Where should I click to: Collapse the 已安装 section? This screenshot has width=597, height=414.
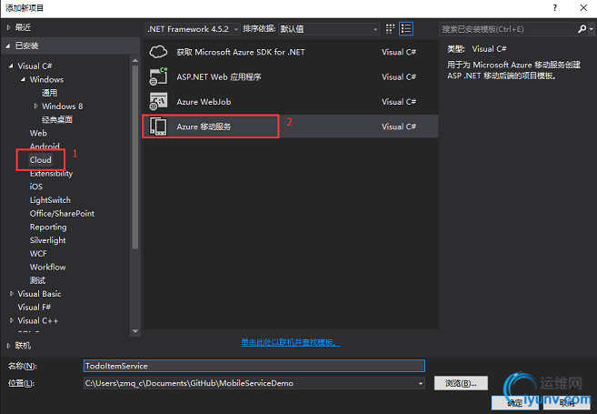pos(8,45)
